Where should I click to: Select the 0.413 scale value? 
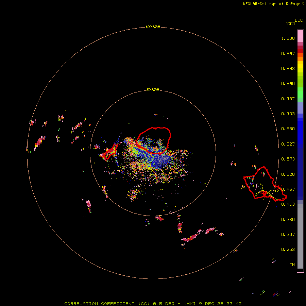click(x=288, y=204)
